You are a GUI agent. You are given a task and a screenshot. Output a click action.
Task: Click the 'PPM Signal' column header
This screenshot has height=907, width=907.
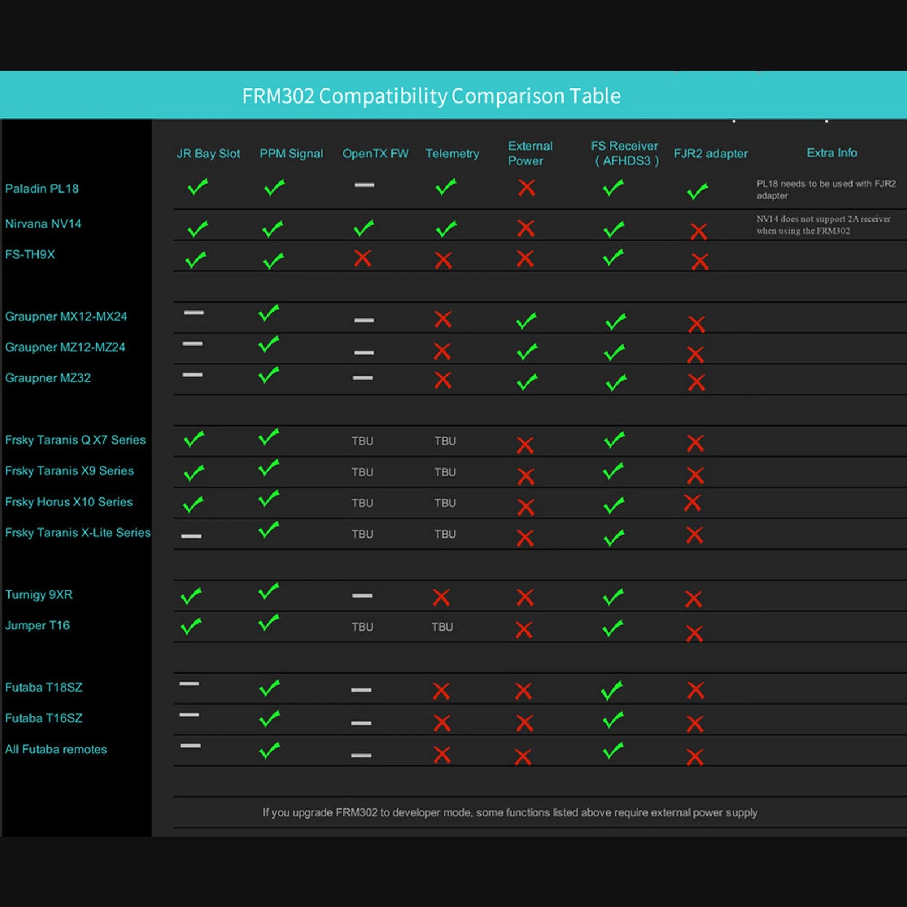click(291, 154)
